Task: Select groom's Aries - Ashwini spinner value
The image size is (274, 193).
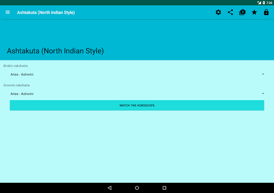Action: (22, 94)
